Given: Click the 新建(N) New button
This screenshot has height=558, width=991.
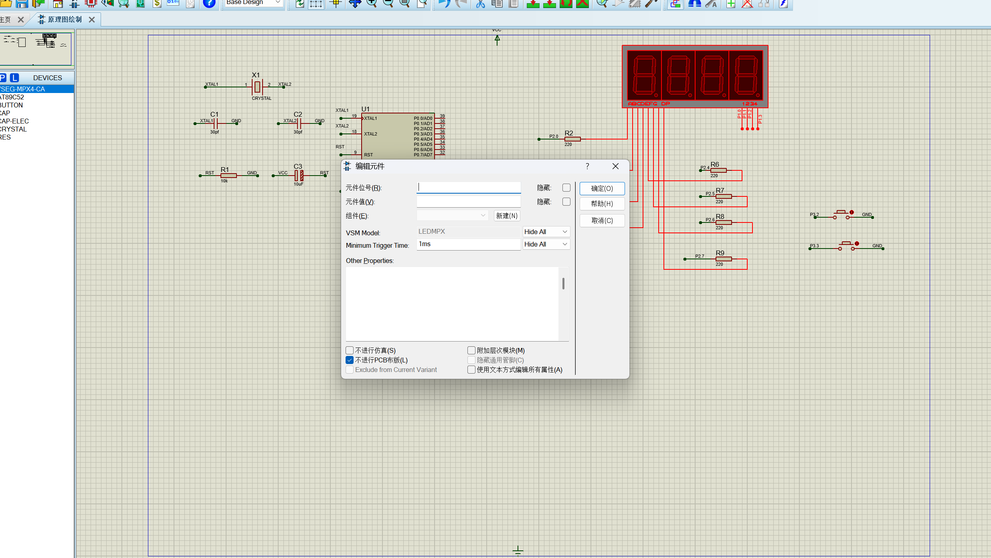Looking at the screenshot, I should 507,216.
